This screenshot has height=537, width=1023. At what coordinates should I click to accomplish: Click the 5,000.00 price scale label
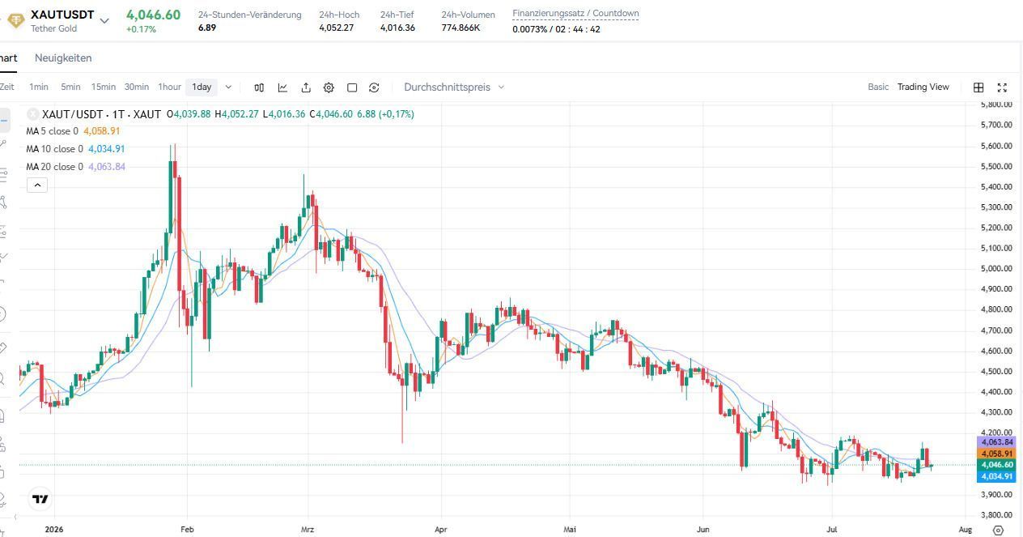coord(996,269)
